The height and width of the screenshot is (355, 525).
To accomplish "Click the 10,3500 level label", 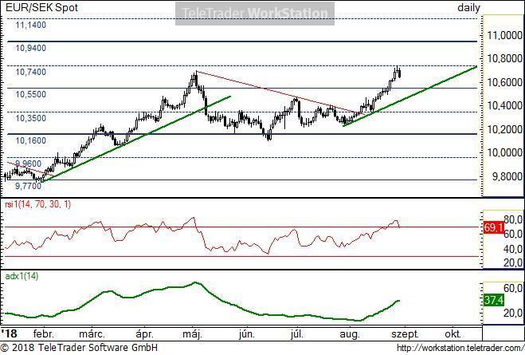I will point(31,118).
